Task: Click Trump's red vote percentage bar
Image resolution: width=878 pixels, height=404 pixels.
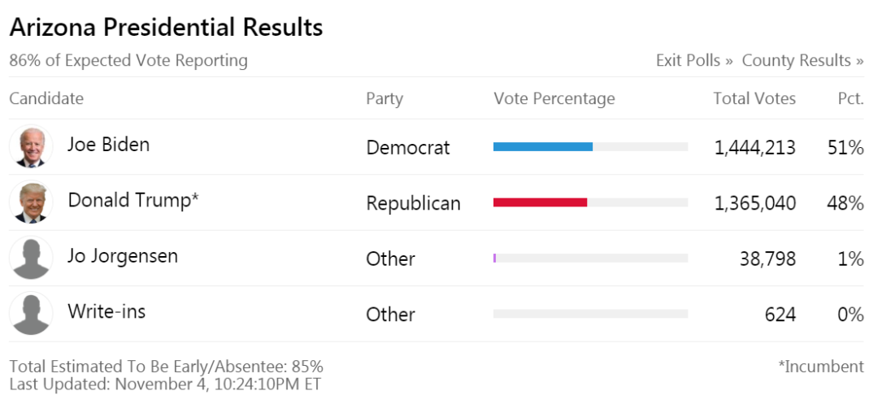Action: 540,202
